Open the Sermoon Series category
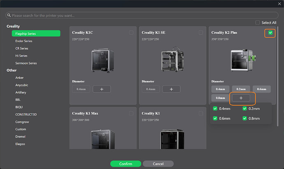Image resolution: width=284 pixels, height=169 pixels. click(26, 63)
